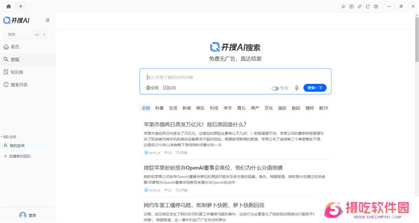Click the home tab icon at top left
The height and width of the screenshot is (223, 419).
8,6
